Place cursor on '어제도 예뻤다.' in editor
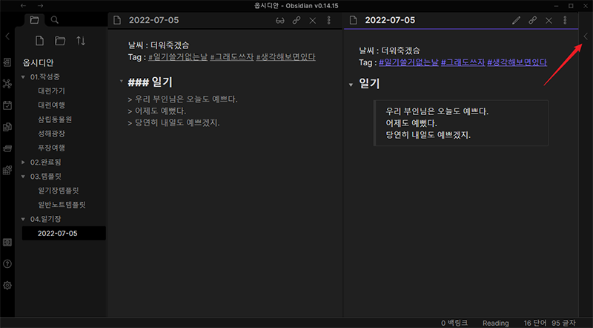Image resolution: width=593 pixels, height=328 pixels. (160, 111)
